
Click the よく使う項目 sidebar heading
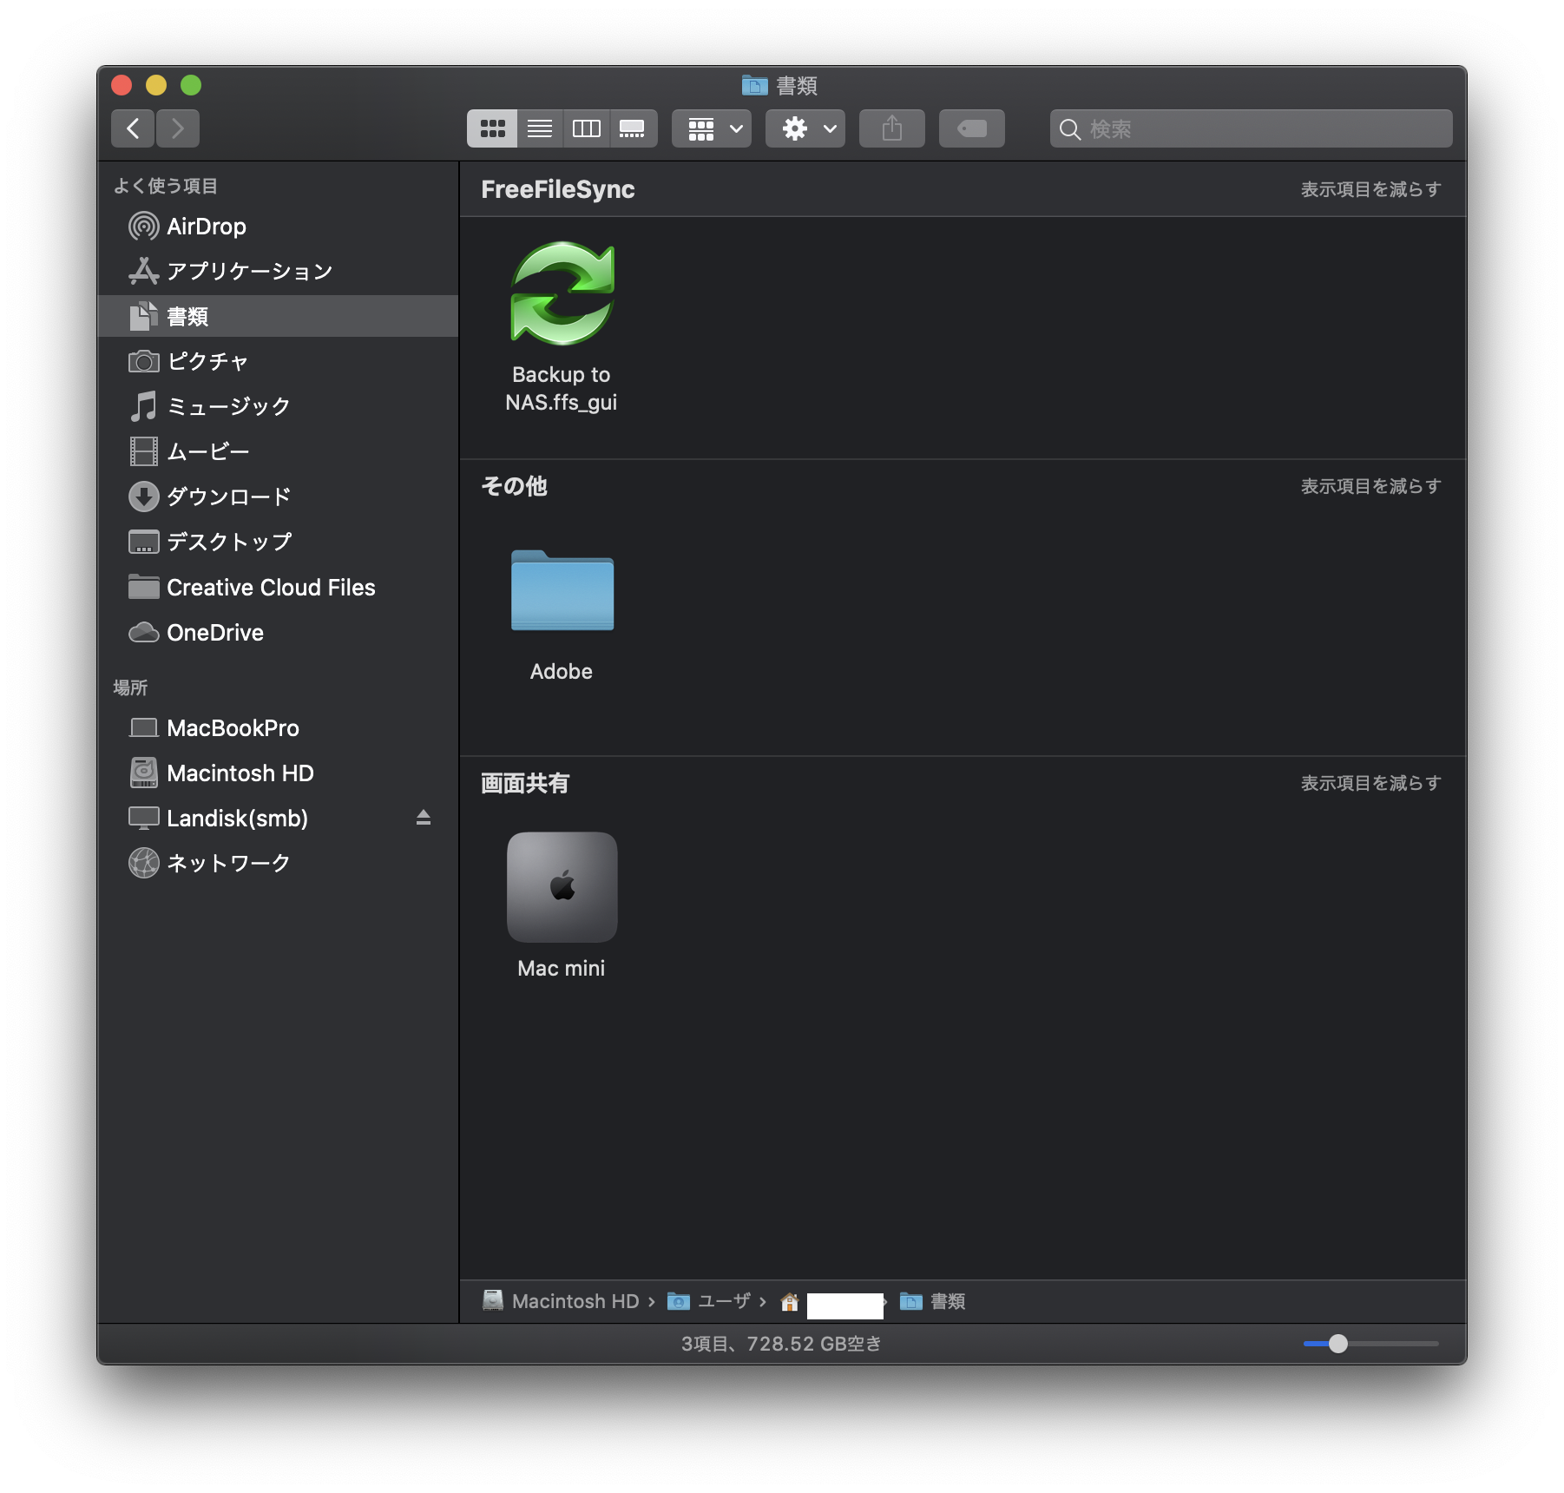(x=166, y=186)
